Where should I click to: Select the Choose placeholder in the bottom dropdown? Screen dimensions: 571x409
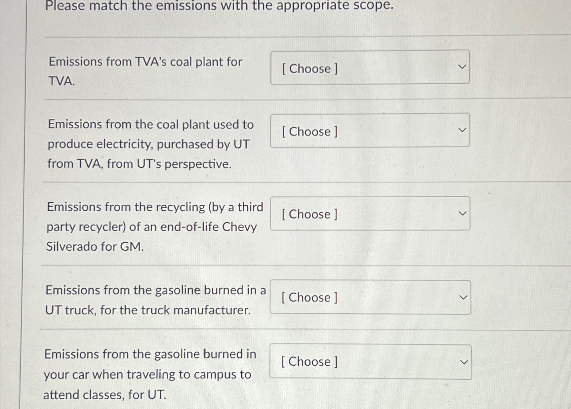[309, 362]
